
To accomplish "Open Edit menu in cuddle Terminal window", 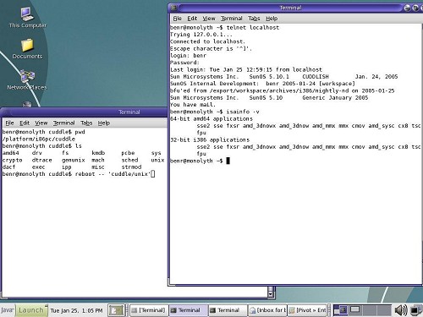I will [x=25, y=123].
